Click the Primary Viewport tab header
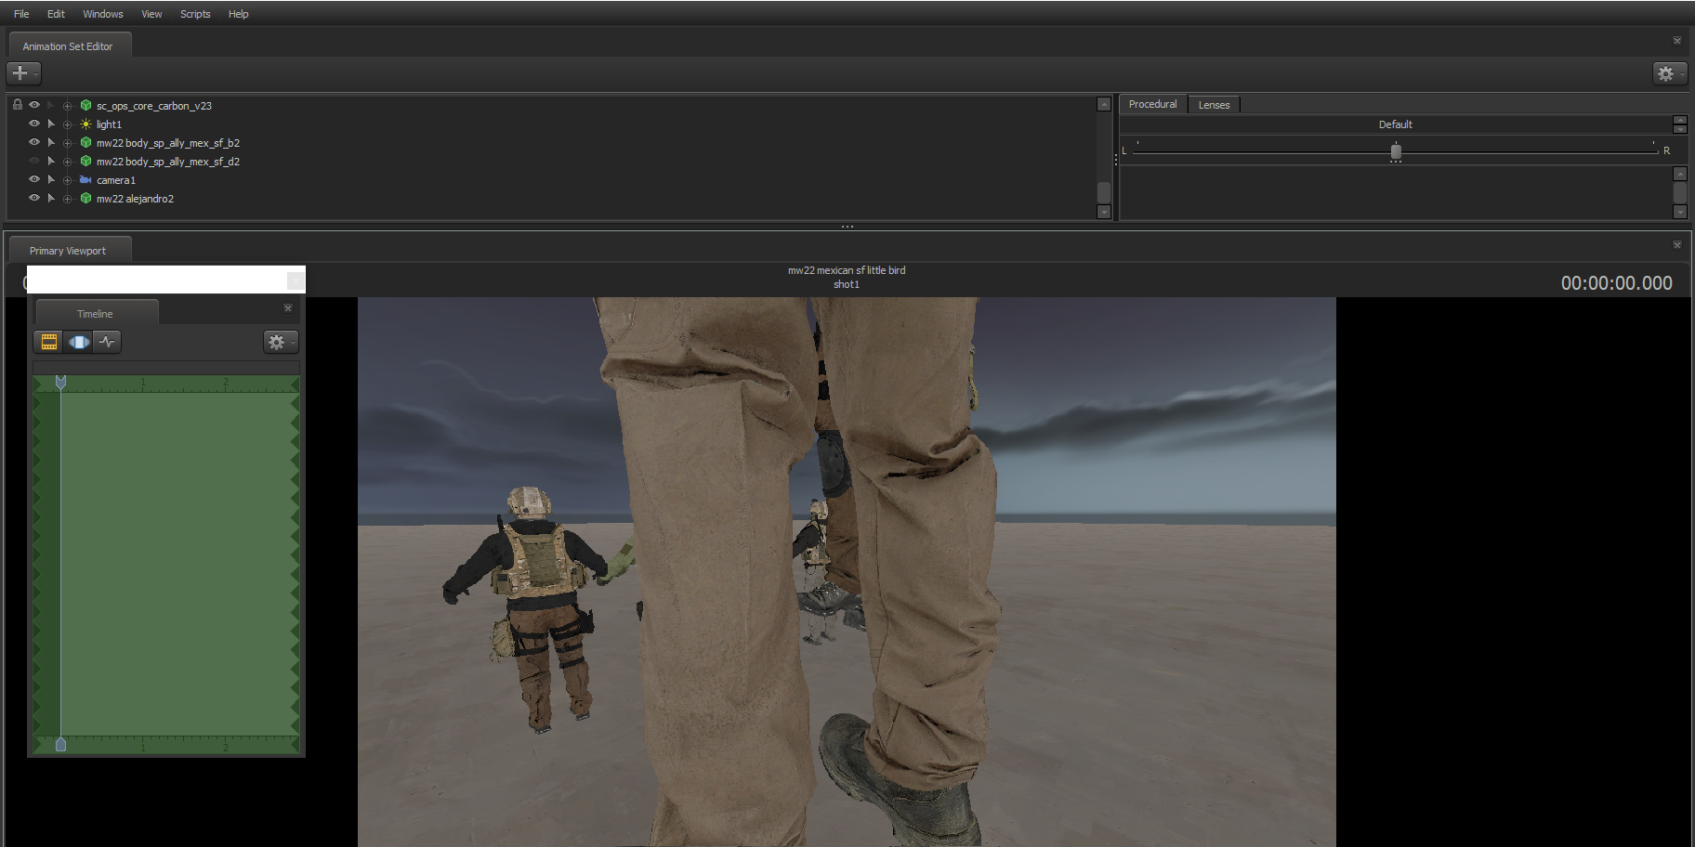The height and width of the screenshot is (847, 1695). tap(69, 249)
